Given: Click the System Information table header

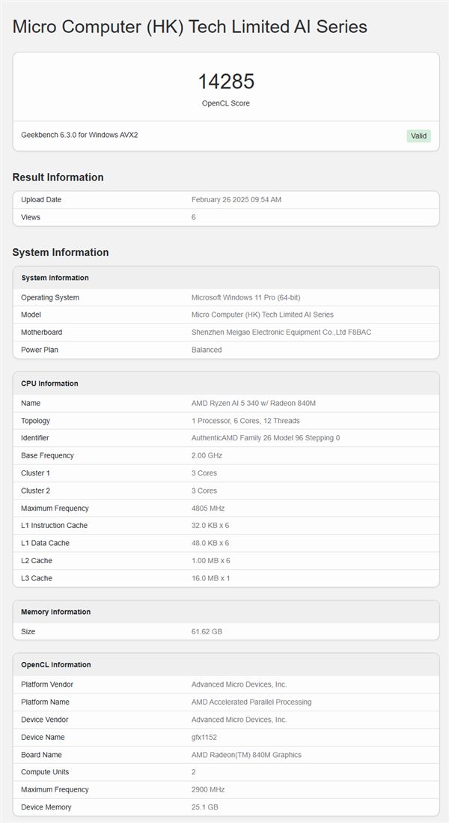Looking at the screenshot, I should click(55, 278).
